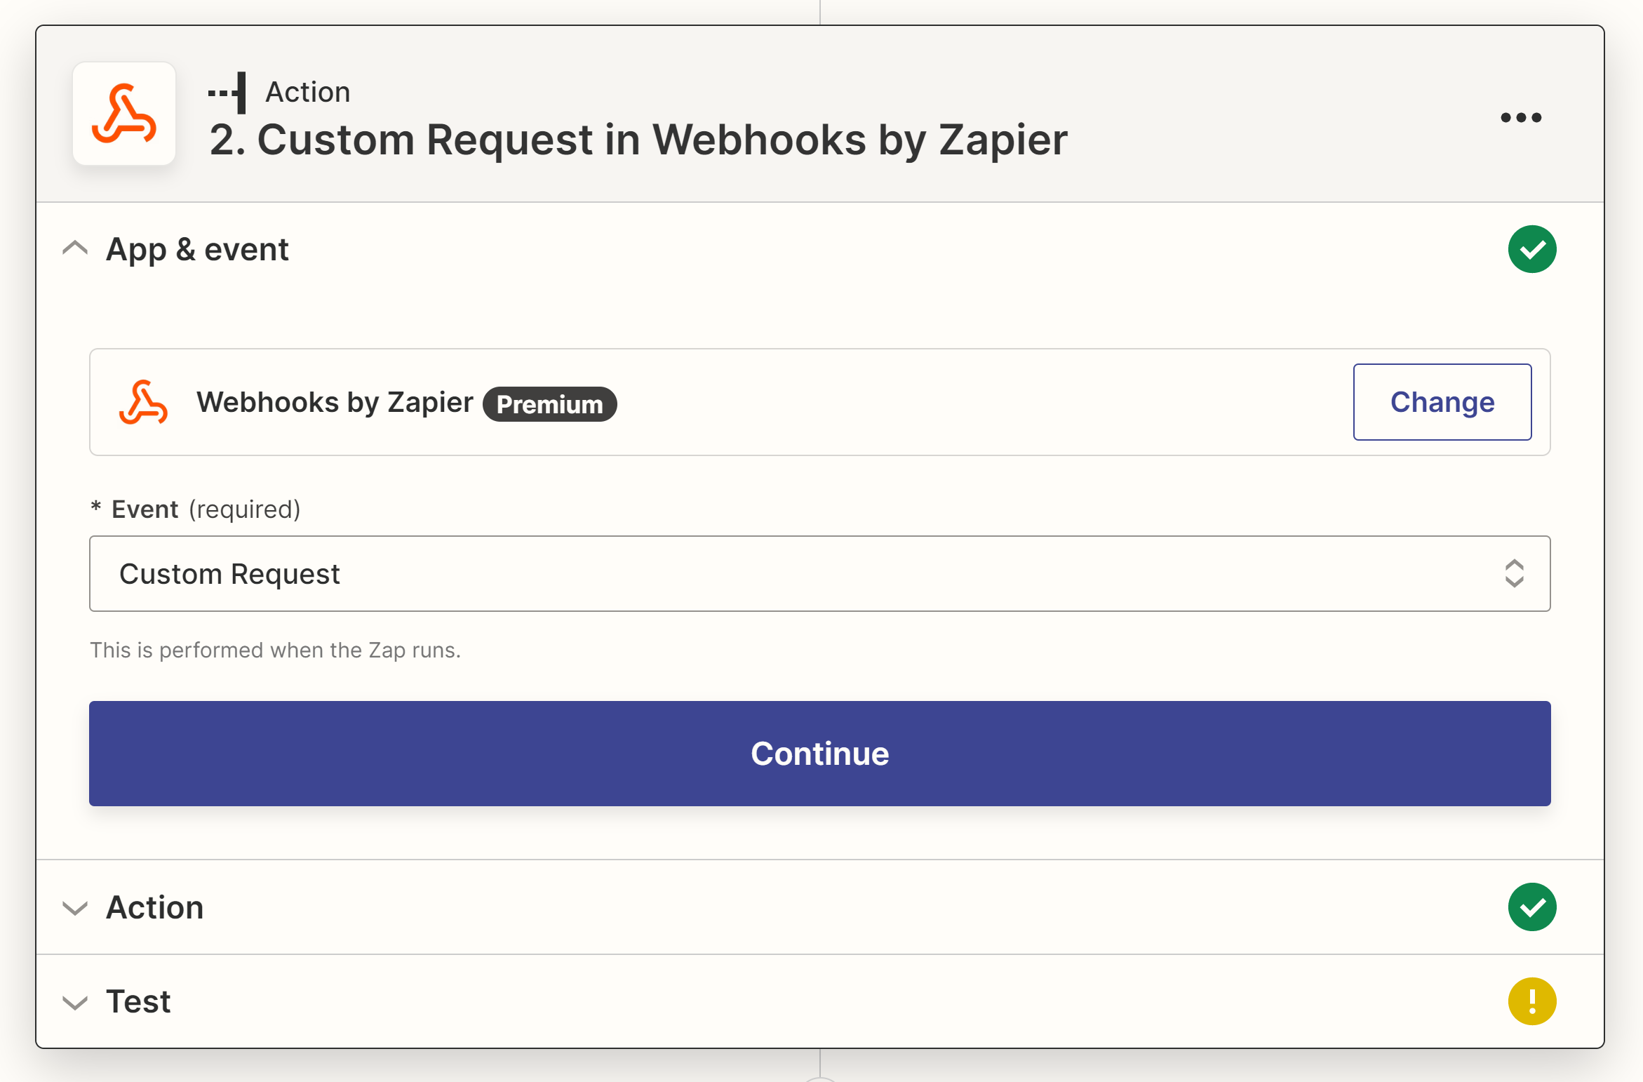Screen dimensions: 1643x1082
Task: Click the green checkmark beside App & event
Action: (x=1532, y=249)
